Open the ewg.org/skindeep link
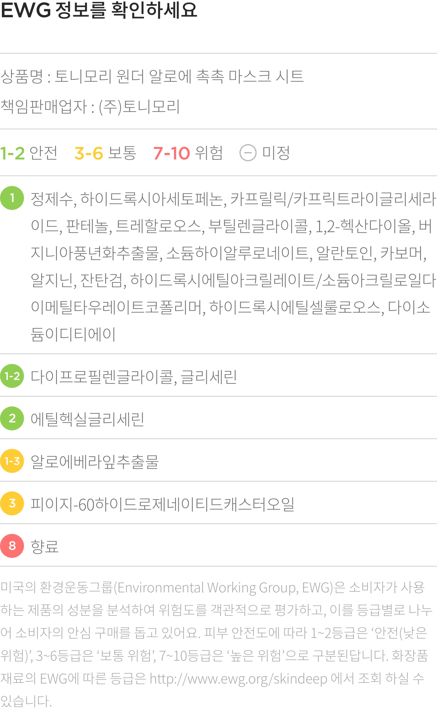This screenshot has width=437, height=710. 239,679
